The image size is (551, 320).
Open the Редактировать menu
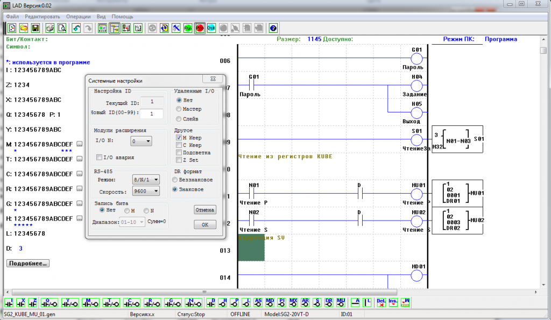tap(42, 17)
